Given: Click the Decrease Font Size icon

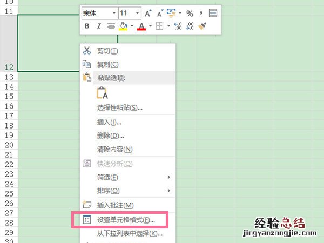Looking at the screenshot, I should click(160, 13).
